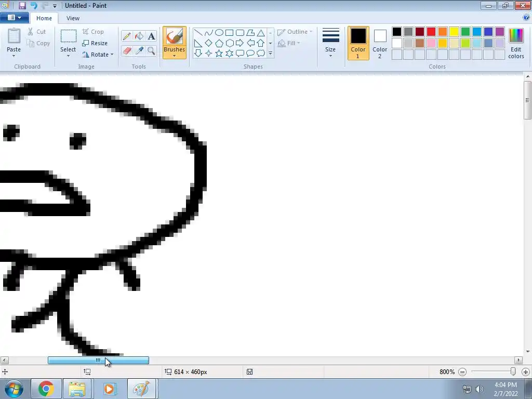Choose the Right arrow shape

coord(240,43)
